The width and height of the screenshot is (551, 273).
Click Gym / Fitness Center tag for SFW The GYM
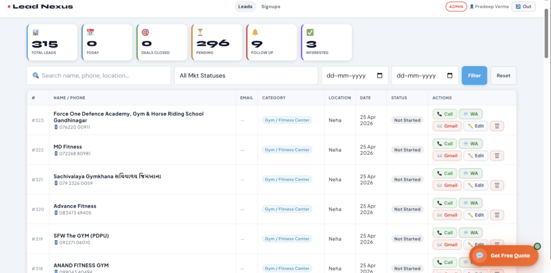[x=287, y=239]
